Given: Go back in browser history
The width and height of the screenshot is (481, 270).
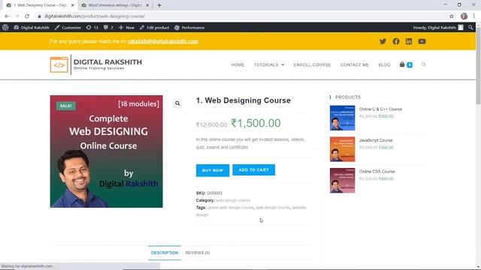Looking at the screenshot, I should (7, 16).
